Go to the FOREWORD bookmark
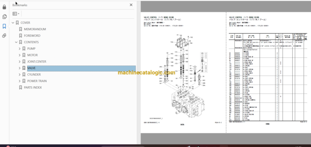The image size is (311, 147). click(32, 36)
